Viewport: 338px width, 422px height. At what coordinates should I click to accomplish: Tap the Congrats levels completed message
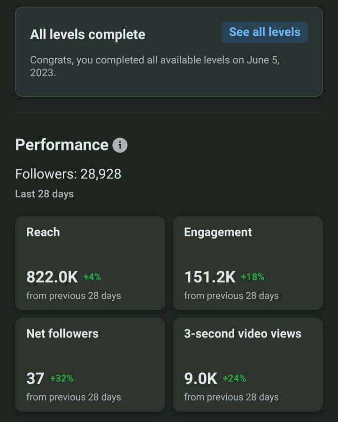tap(155, 67)
